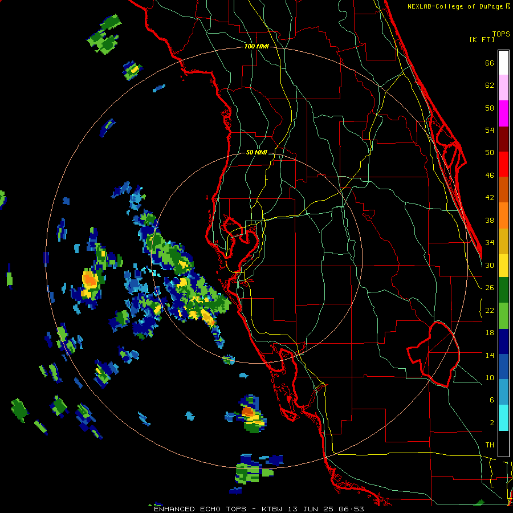The width and height of the screenshot is (513, 513).
Task: Click the legend value 10
Action: tap(490, 377)
